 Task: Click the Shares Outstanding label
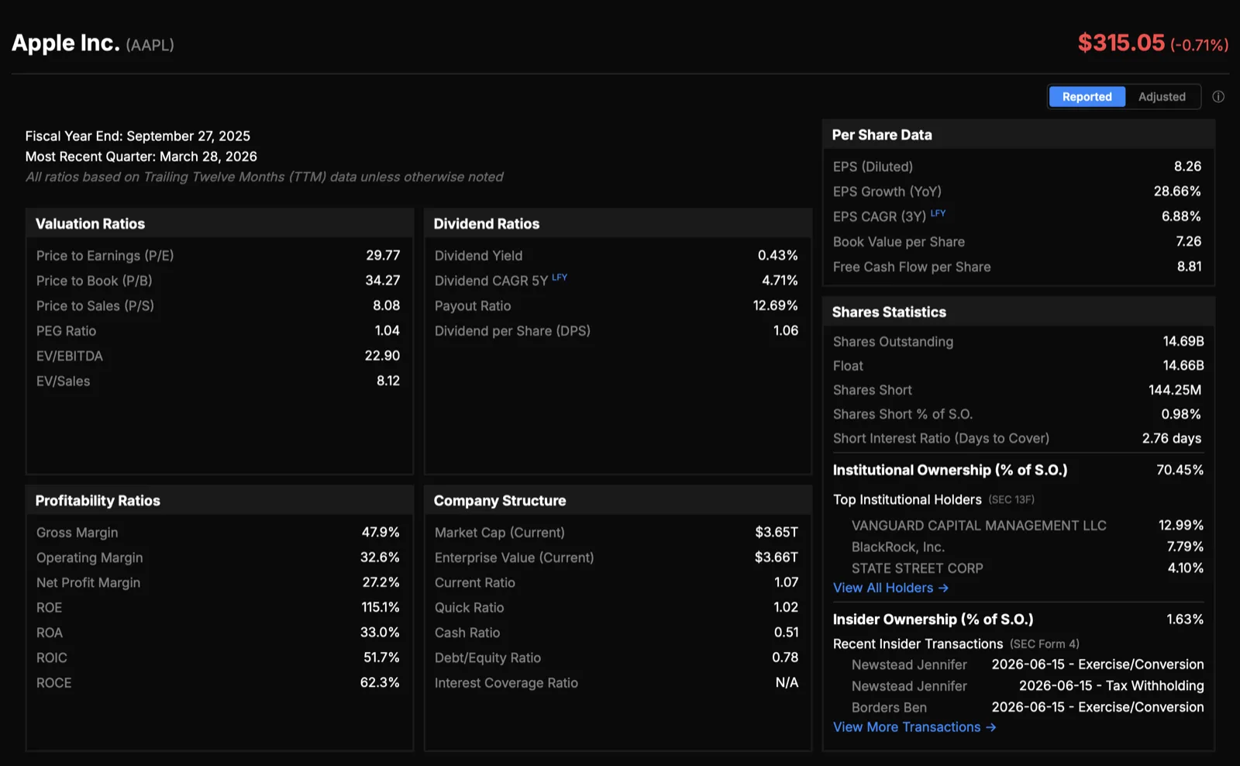pyautogui.click(x=893, y=342)
